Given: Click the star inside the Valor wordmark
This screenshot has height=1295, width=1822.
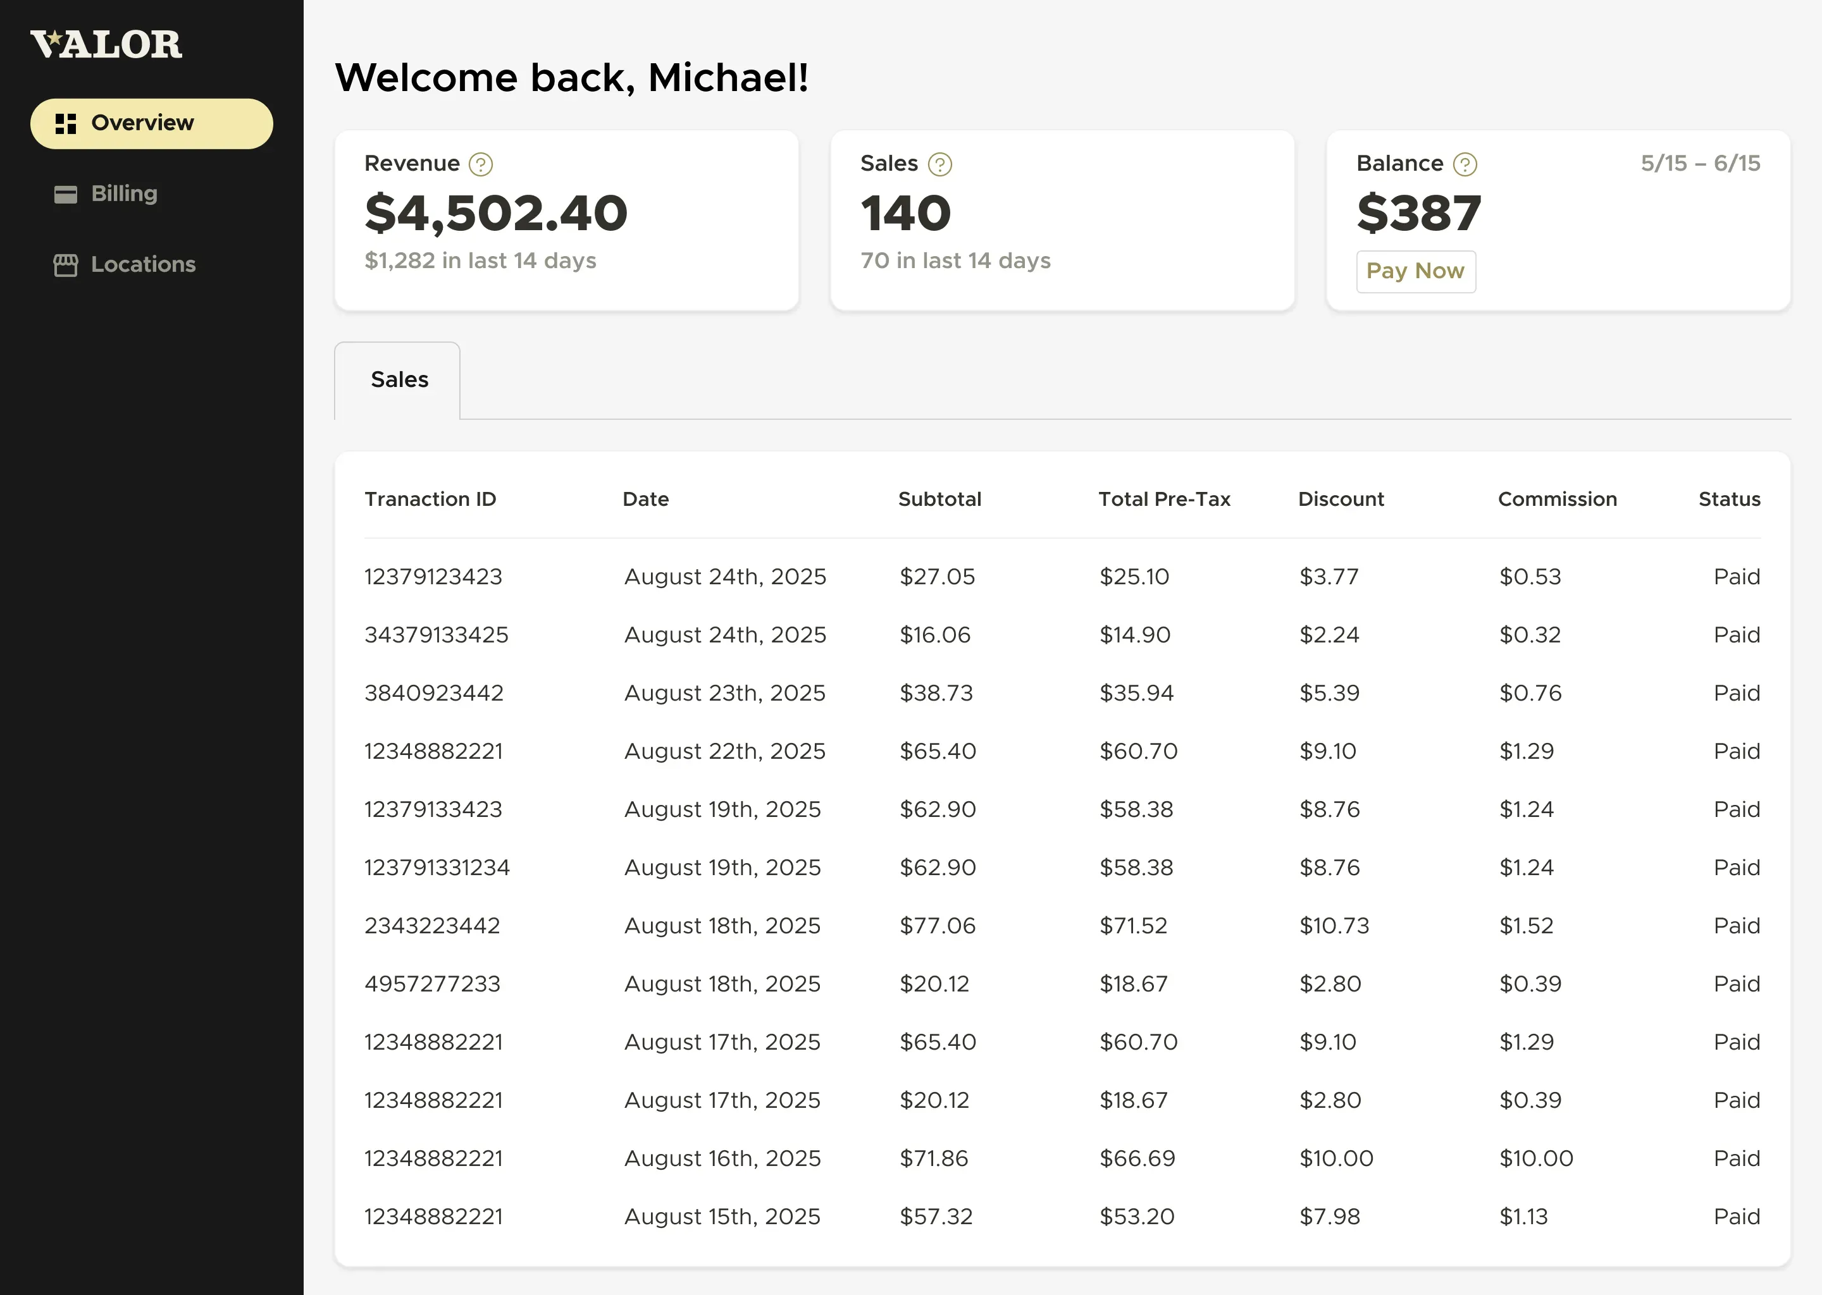Looking at the screenshot, I should pyautogui.click(x=54, y=37).
